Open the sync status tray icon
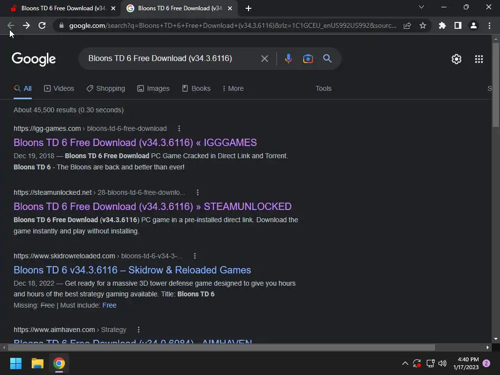500x375 pixels. tap(417, 363)
